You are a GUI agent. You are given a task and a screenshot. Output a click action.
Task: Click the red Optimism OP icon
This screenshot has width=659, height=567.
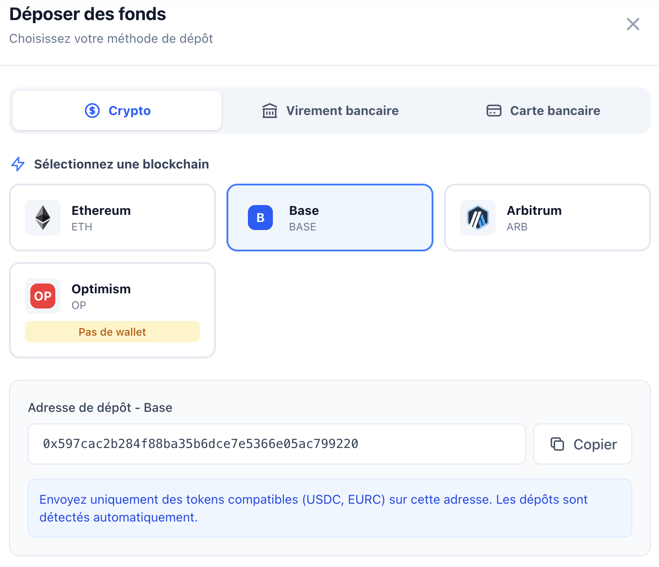43,296
